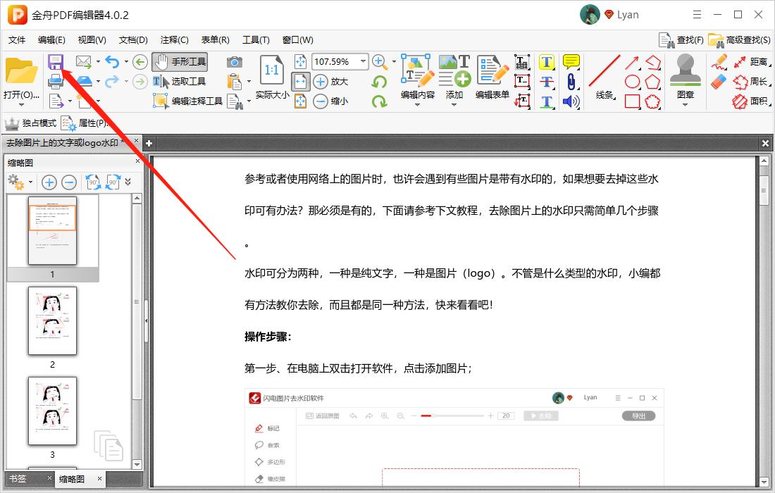
Task: Switch to the 书签 bookmarks tab
Action: [x=18, y=479]
